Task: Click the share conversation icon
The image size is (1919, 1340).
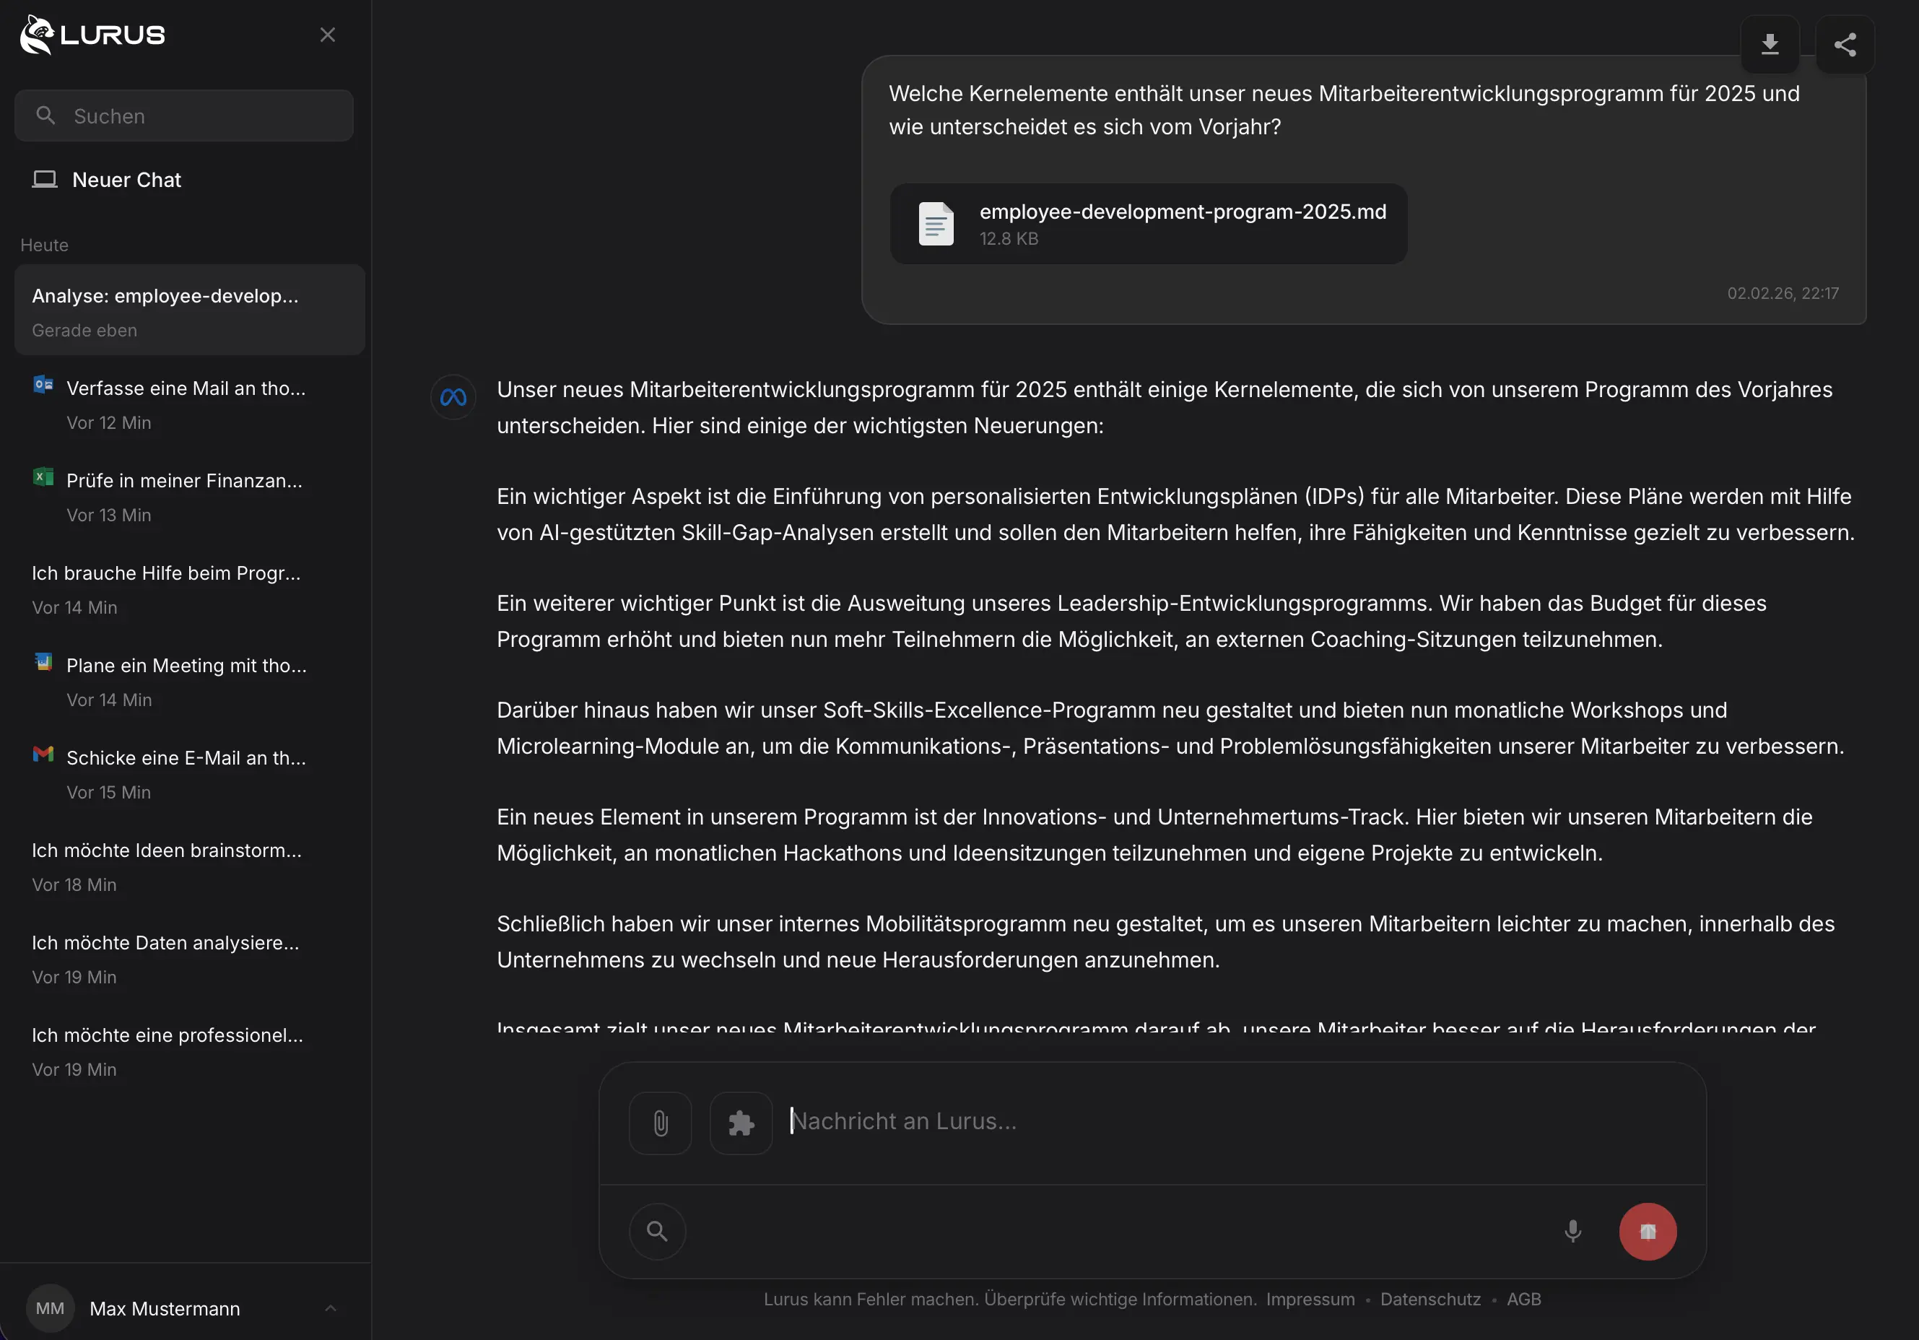Action: (x=1845, y=44)
